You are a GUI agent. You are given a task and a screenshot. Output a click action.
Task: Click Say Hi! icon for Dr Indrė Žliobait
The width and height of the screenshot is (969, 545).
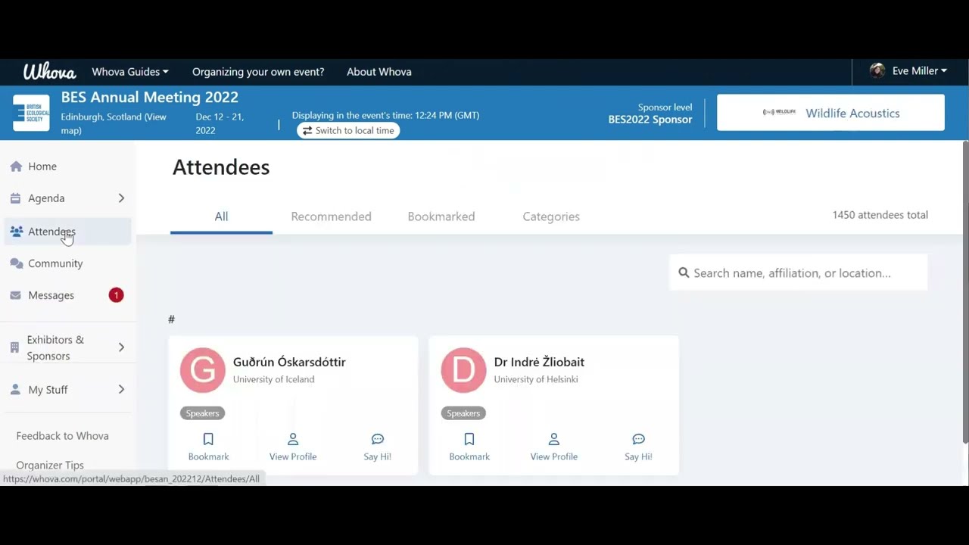tap(638, 439)
